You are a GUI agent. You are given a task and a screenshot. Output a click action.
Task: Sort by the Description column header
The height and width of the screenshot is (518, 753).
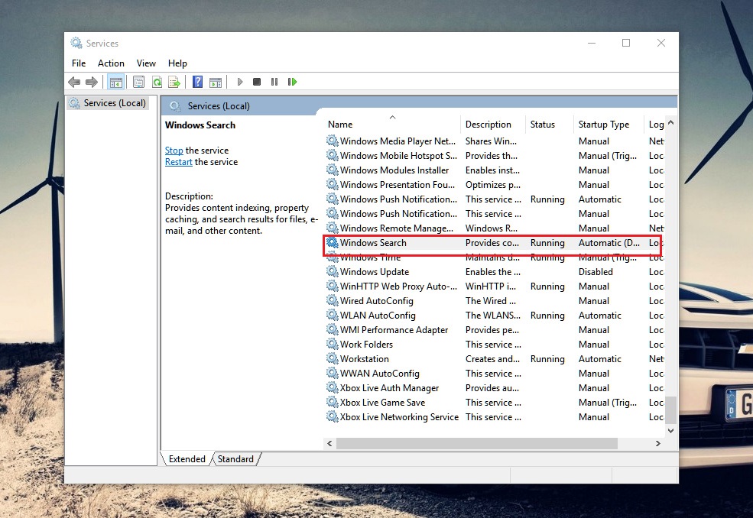tap(492, 125)
